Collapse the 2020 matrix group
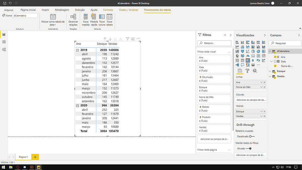This screenshot has width=302, height=170. pos(77,106)
